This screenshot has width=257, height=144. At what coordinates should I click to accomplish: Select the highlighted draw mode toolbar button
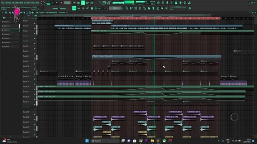click(x=74, y=8)
